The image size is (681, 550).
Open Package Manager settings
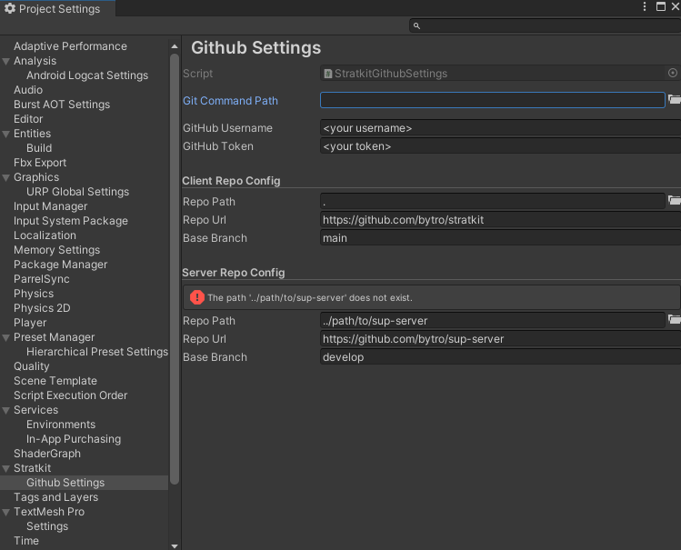60,265
